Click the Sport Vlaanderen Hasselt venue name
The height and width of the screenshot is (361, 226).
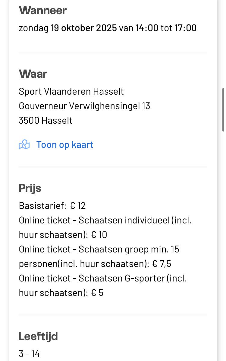tap(71, 91)
